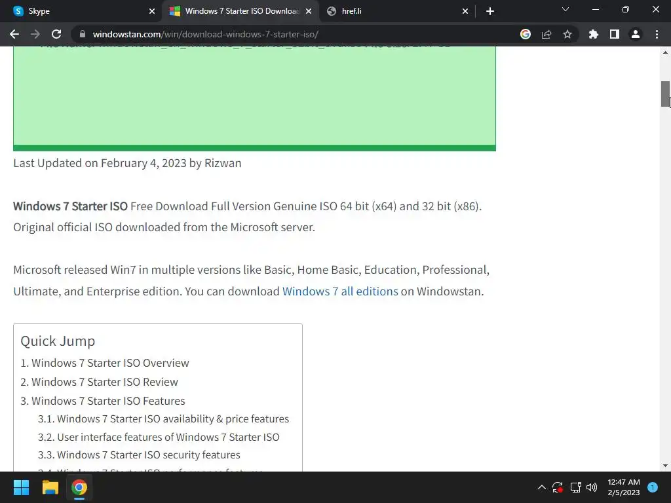
Task: Close the Skype tab
Action: point(152,11)
